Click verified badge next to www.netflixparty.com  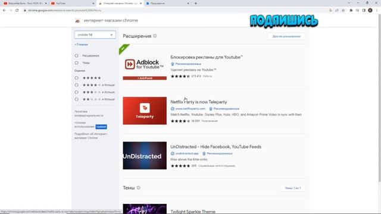pyautogui.click(x=173, y=109)
